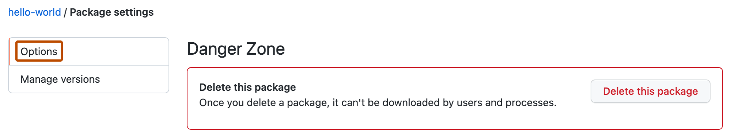Start deleting the hello-world package
Screen dimensions: 731x140
click(650, 91)
